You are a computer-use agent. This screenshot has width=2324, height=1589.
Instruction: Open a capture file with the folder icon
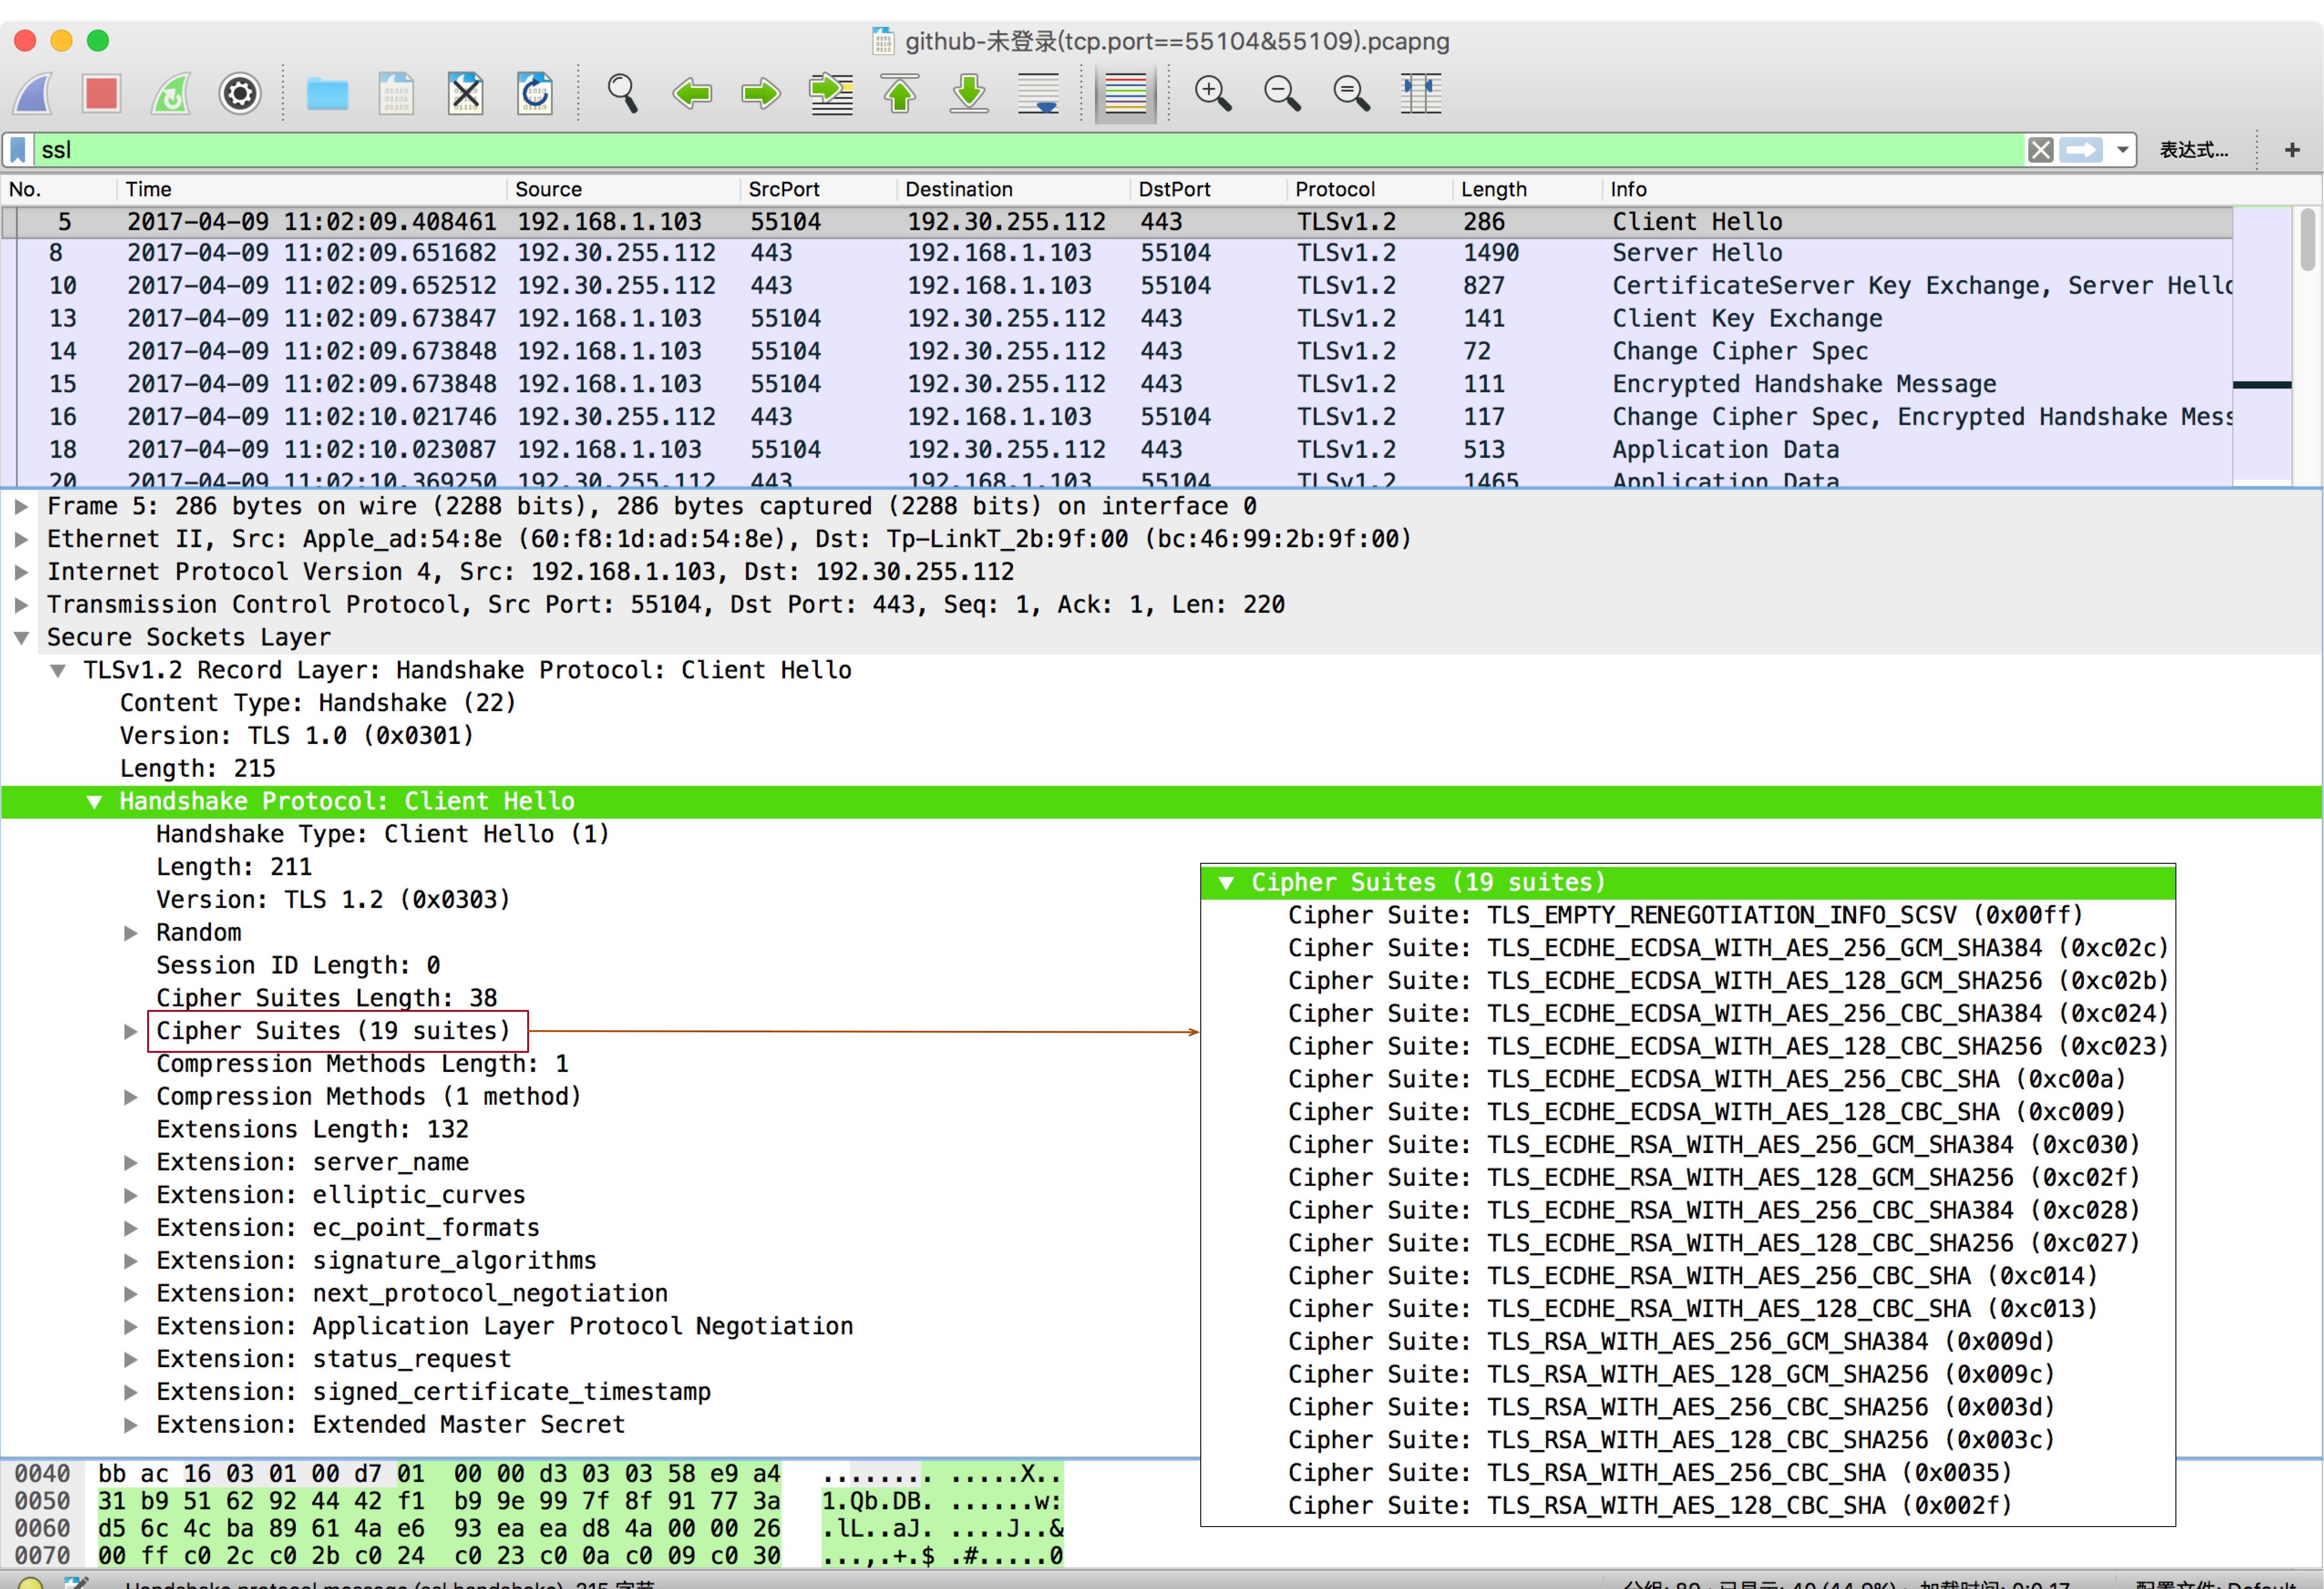(327, 94)
